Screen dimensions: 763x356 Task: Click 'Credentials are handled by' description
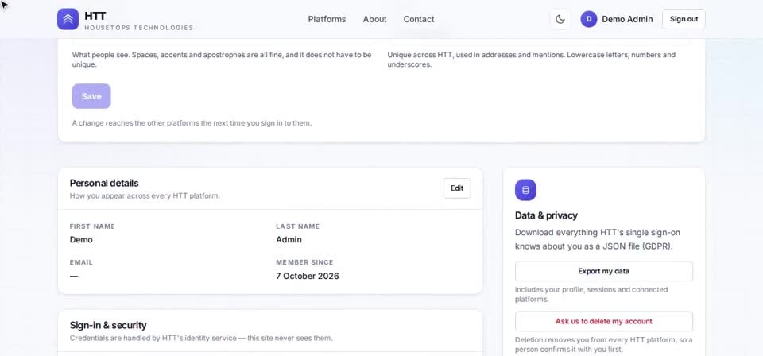click(x=201, y=338)
